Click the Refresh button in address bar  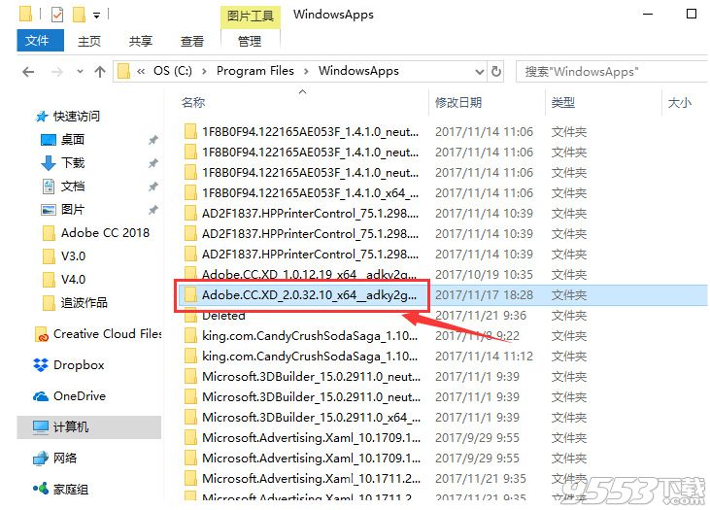pos(496,71)
